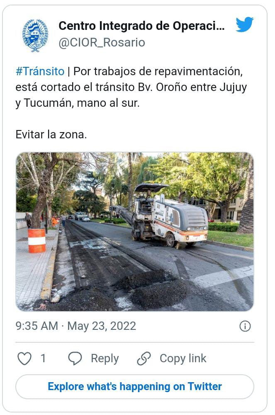
Task: Click the 'Evitar la zona.' sentence
Action: coord(51,135)
